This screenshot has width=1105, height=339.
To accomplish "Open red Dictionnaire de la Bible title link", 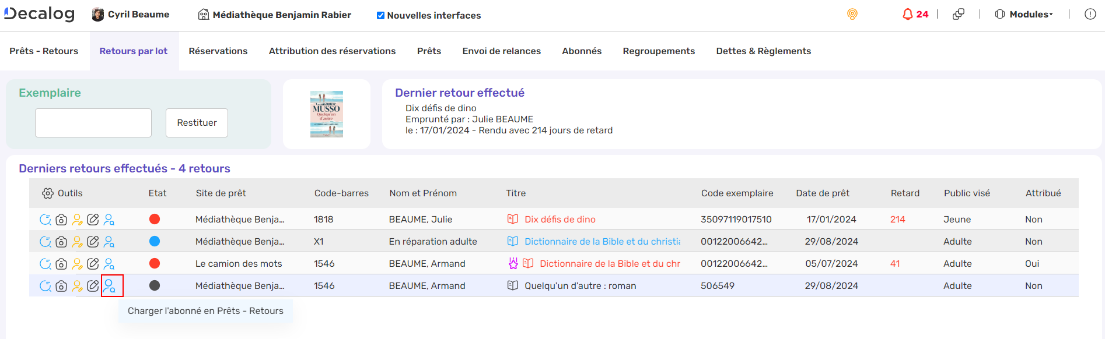I will click(610, 264).
